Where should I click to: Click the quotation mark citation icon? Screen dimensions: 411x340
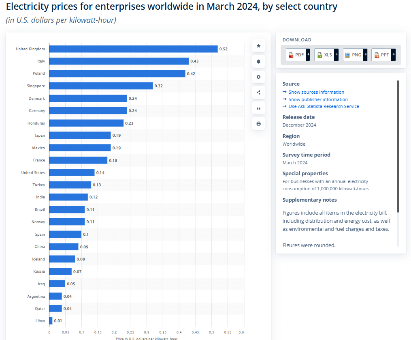(258, 108)
